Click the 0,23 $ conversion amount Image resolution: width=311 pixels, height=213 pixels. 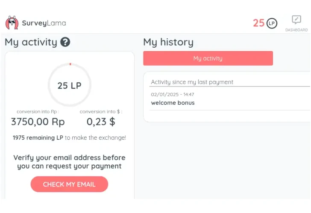101,122
